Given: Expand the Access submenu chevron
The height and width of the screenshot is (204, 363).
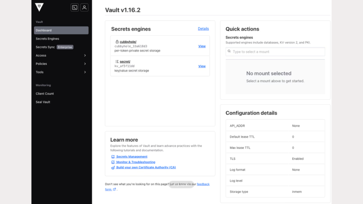Looking at the screenshot, I should coord(85,56).
